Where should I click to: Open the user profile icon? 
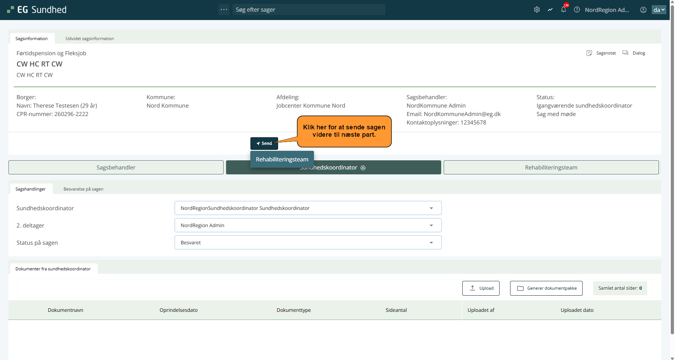643,10
